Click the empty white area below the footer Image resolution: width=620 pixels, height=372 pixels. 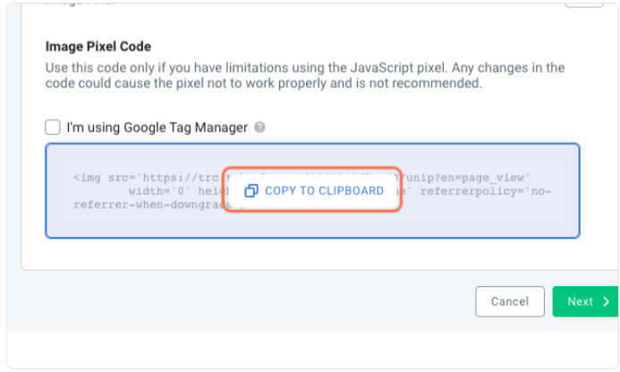click(312, 351)
